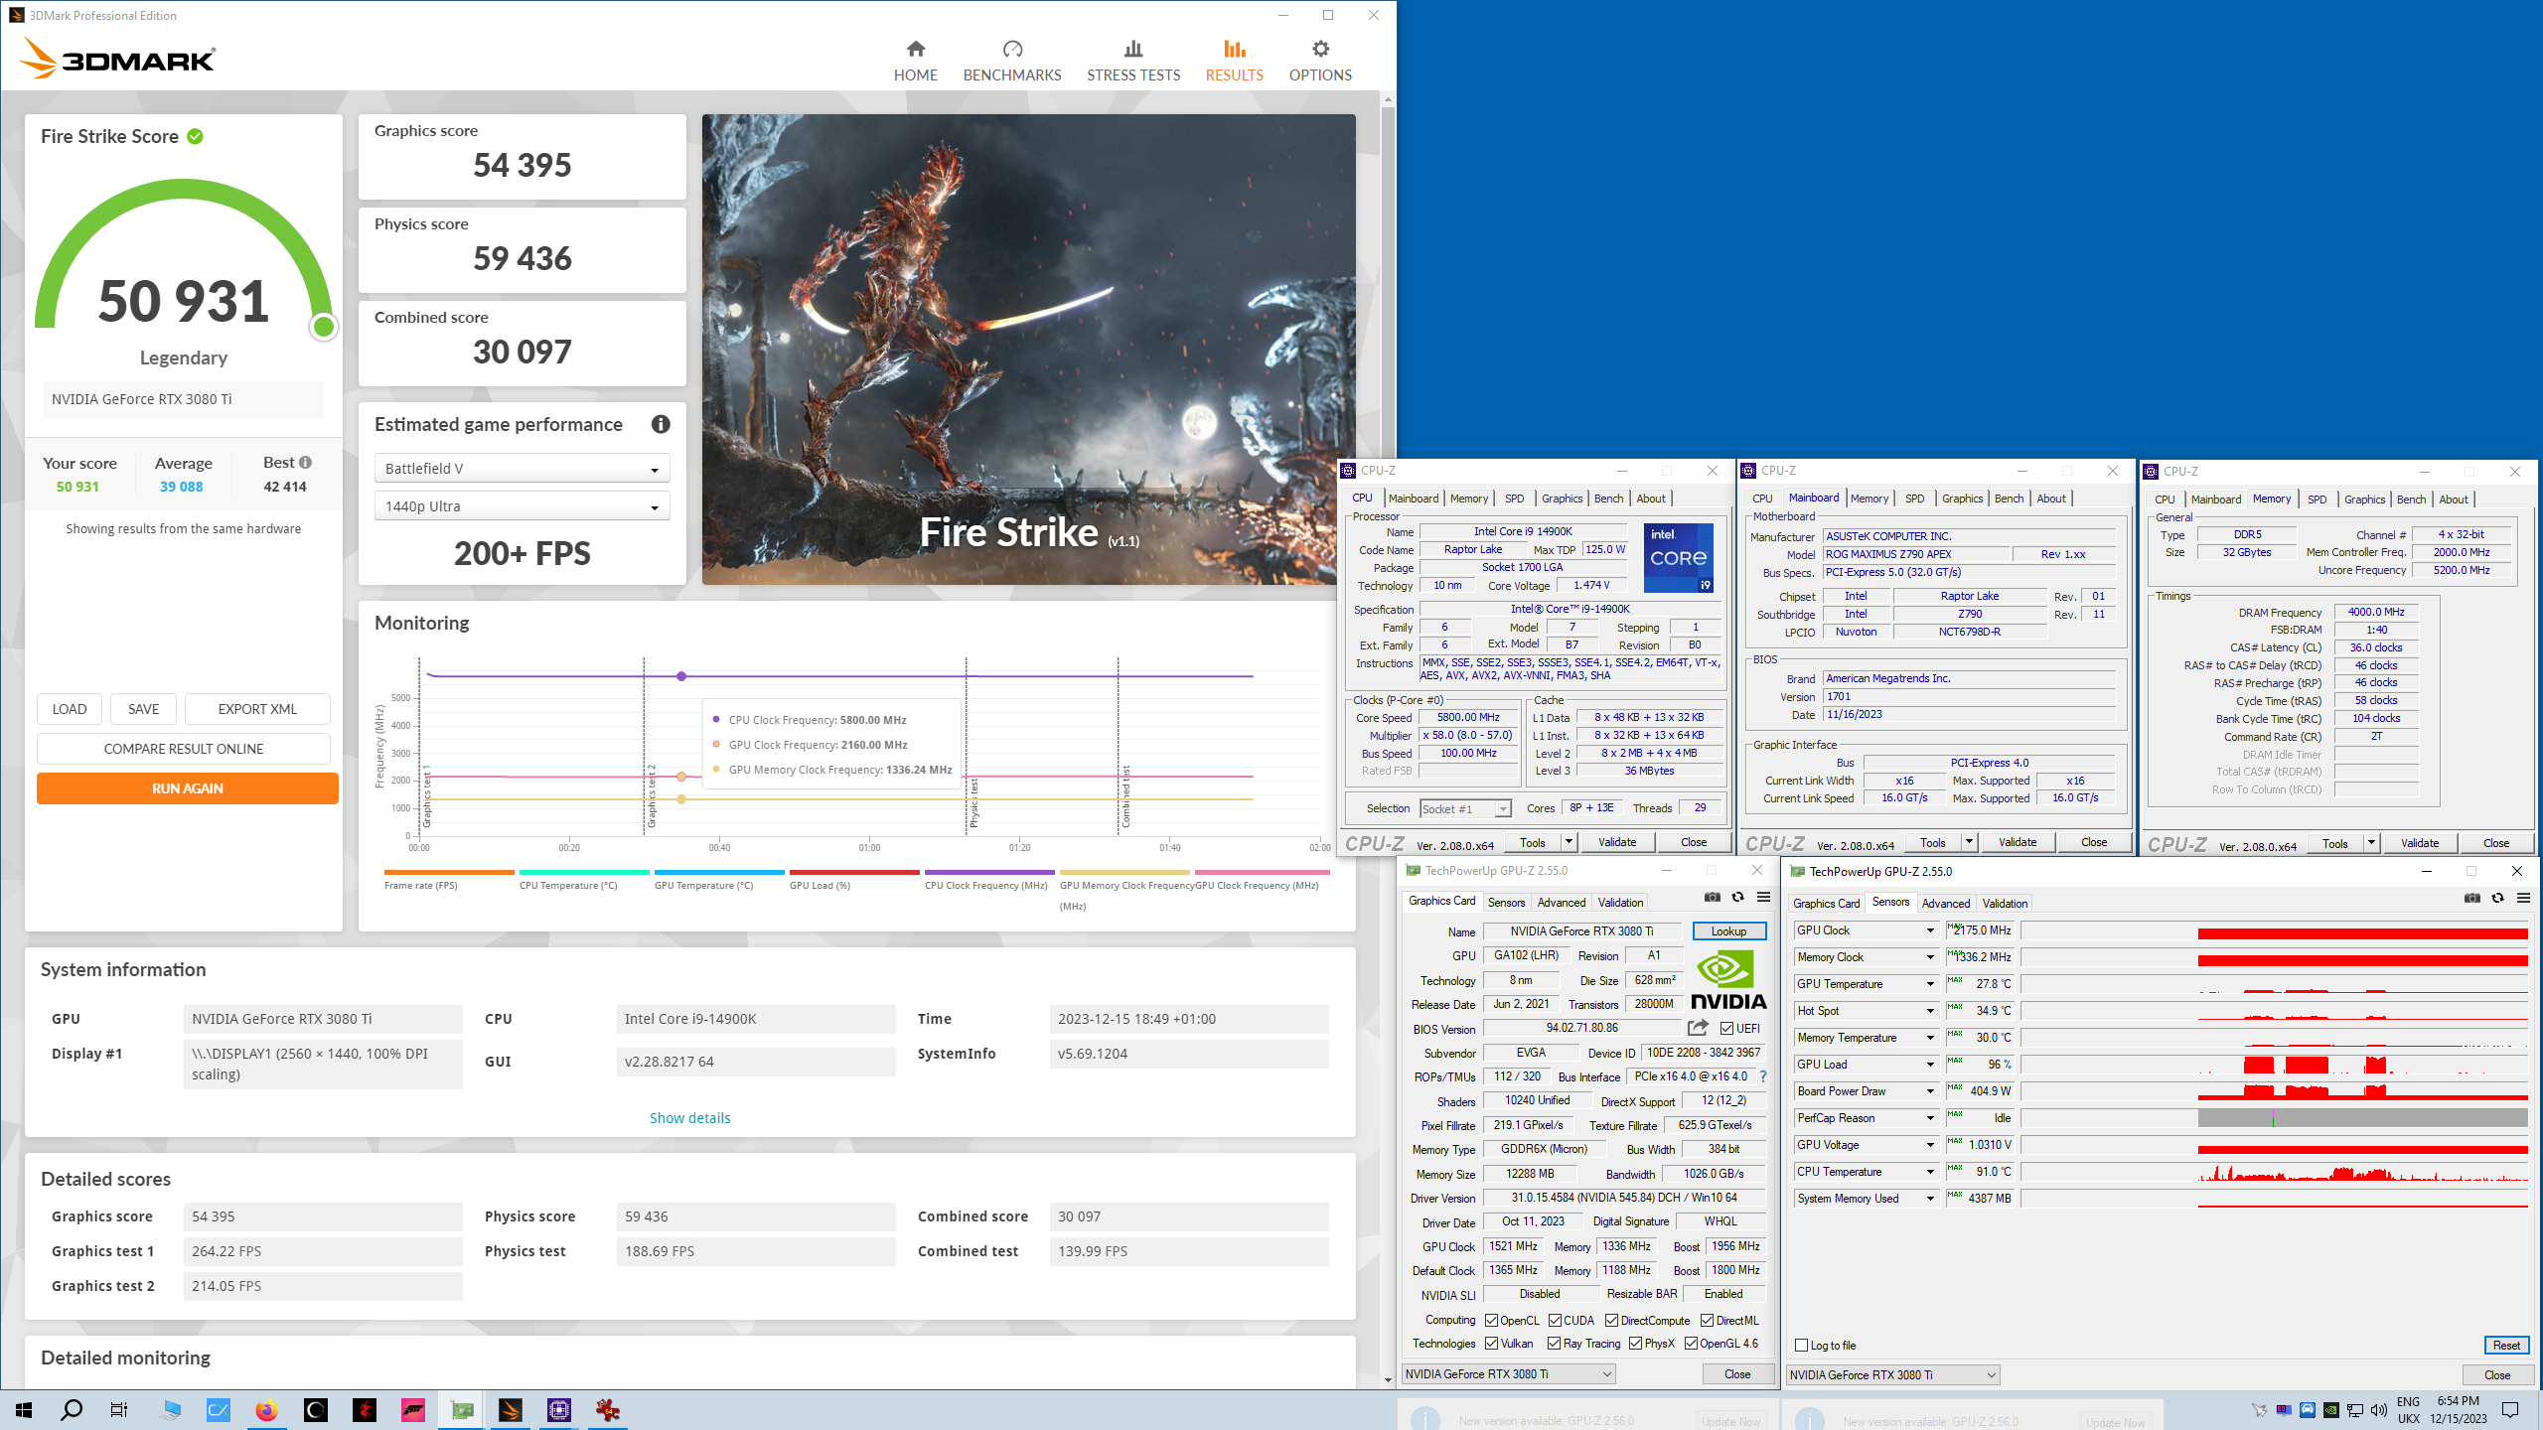The width and height of the screenshot is (2543, 1430).
Task: Expand the 1440p Ultra resolution dropdown
Action: [522, 506]
